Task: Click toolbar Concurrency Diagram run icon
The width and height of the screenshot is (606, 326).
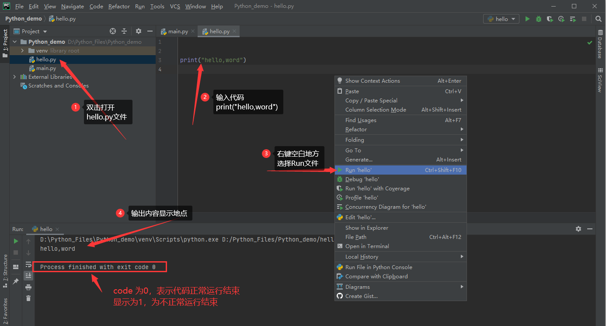Action: tap(573, 19)
